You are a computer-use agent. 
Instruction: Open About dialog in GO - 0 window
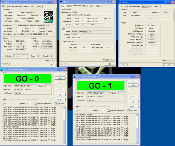click(60, 99)
